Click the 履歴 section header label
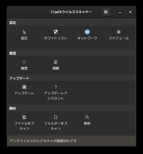Image resolution: width=143 pixels, height=154 pixels. [13, 53]
